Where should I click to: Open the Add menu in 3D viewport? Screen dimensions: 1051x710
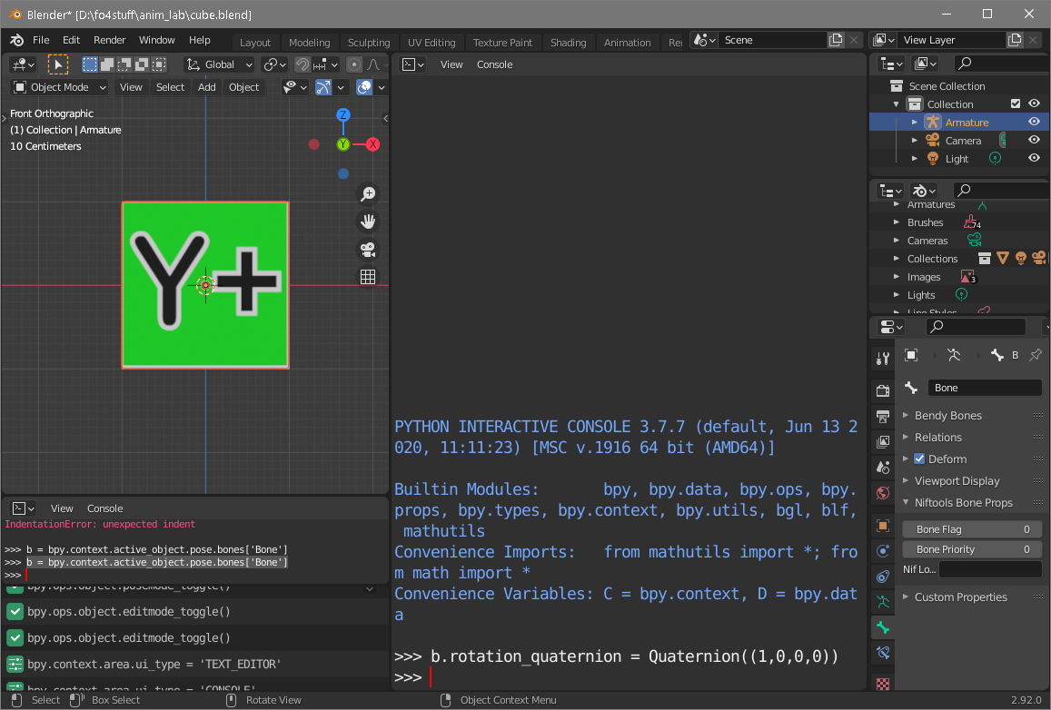(206, 87)
